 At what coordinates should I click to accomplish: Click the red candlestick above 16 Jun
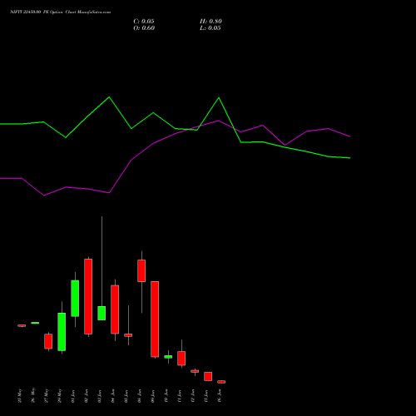point(221,382)
